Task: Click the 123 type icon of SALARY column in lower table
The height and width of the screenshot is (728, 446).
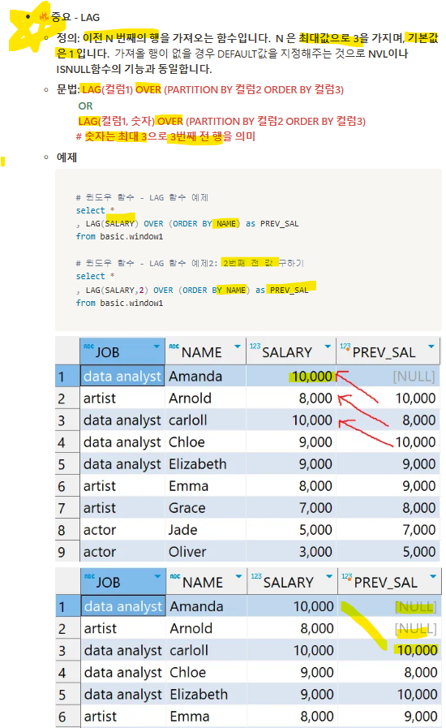Action: pos(256,575)
